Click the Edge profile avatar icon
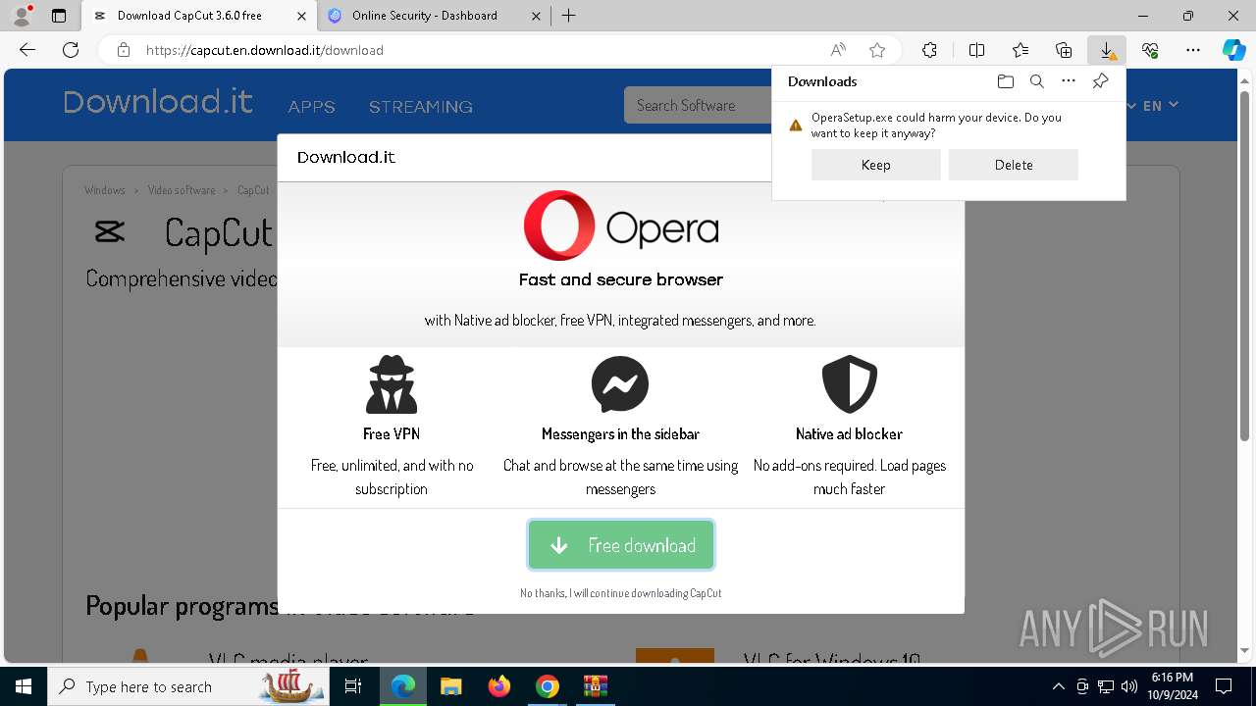This screenshot has width=1256, height=706. [x=21, y=16]
